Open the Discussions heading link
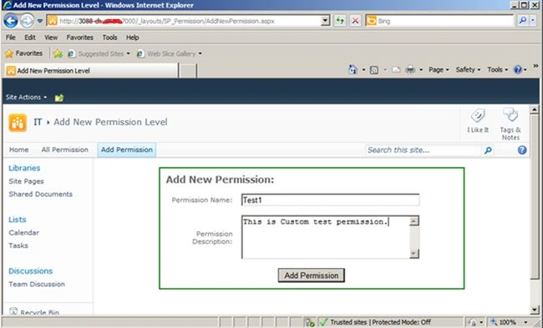The height and width of the screenshot is (328, 543). [30, 271]
